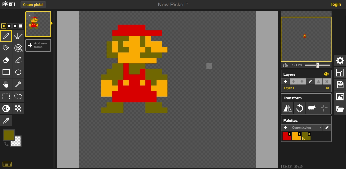Image resolution: width=346 pixels, height=169 pixels.
Task: Pick olive palette color 3
Action: click(x=306, y=136)
